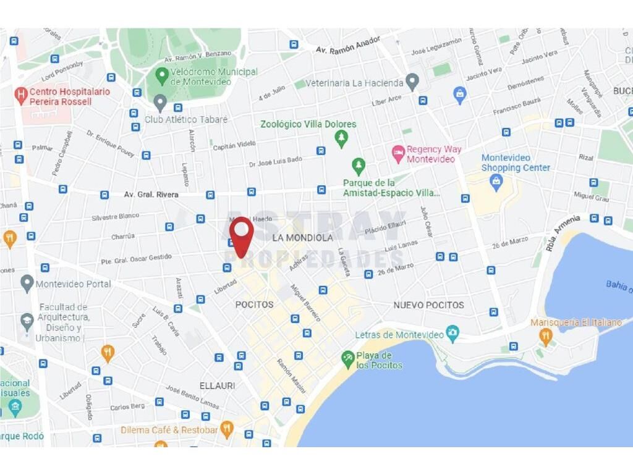Click the Parque de la Amistad tree icon
This screenshot has width=633, height=475.
[x=359, y=167]
